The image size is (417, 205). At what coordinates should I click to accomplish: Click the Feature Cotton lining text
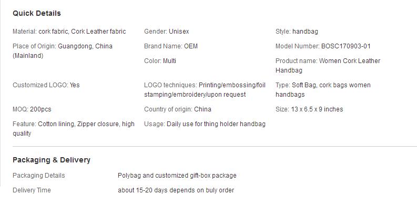(74, 128)
